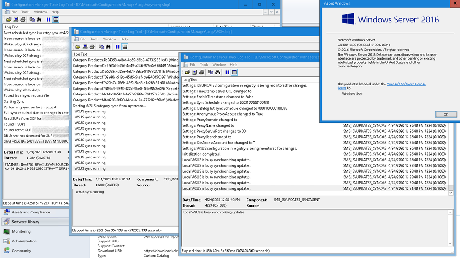Viewport: 460px width, 258px height.
Task: Click Find binoculars icon in front Trace window
Action: (218, 73)
